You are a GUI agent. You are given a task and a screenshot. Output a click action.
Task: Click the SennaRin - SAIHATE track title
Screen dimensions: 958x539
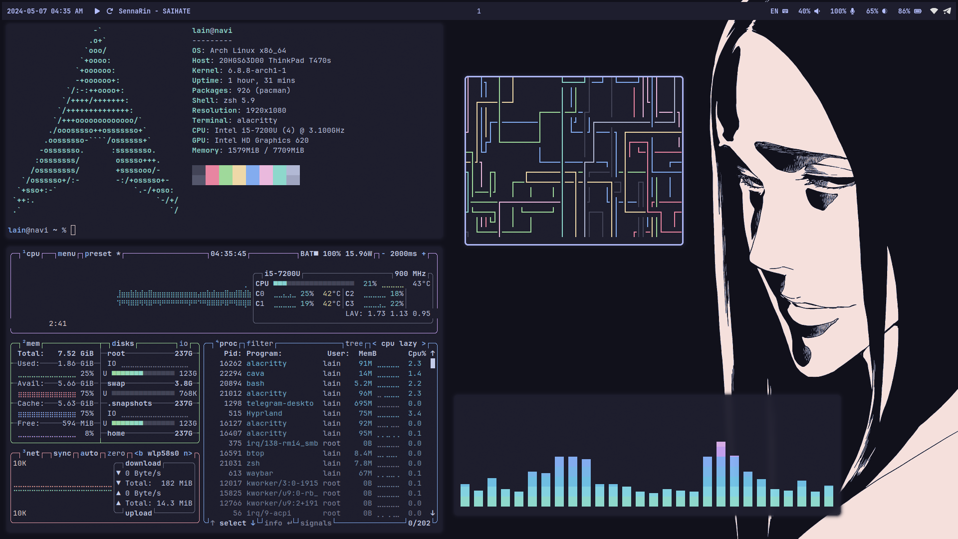point(155,11)
